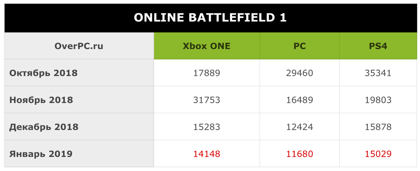Click the Декабрь 2018 row label

(44, 127)
